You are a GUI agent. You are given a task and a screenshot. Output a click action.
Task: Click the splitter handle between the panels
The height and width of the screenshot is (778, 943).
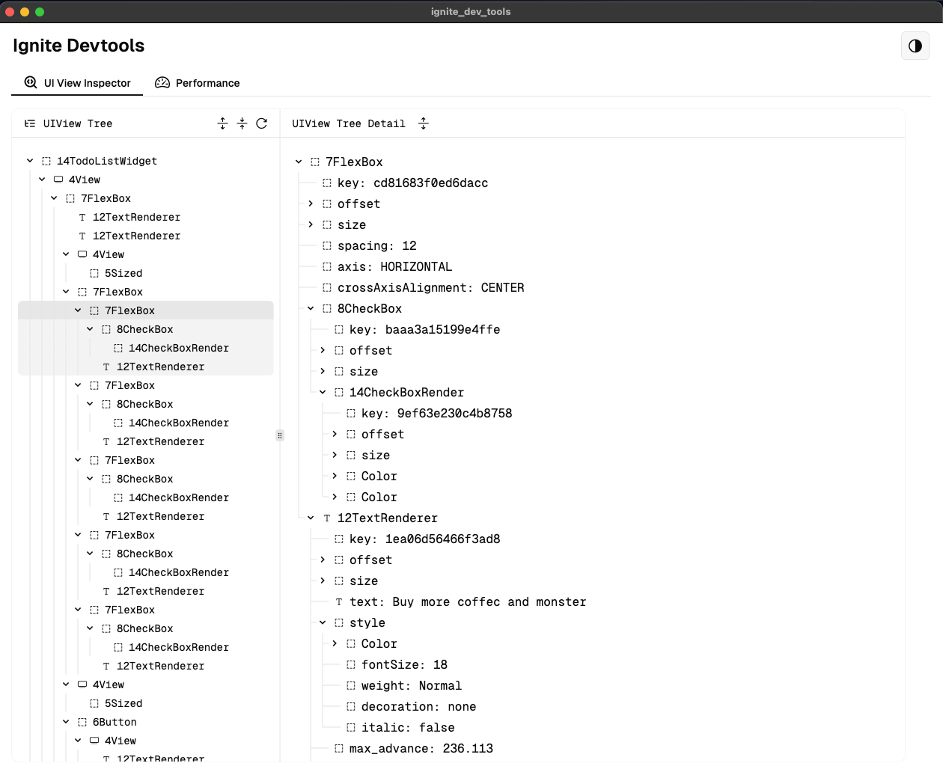(x=280, y=435)
